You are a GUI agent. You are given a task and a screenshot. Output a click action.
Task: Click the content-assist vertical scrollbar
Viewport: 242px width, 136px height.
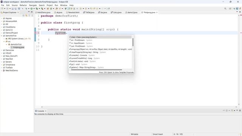click(x=133, y=42)
